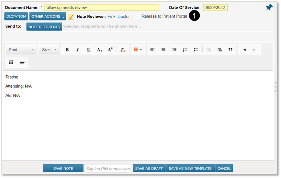Insert a numbered list

pos(185,50)
